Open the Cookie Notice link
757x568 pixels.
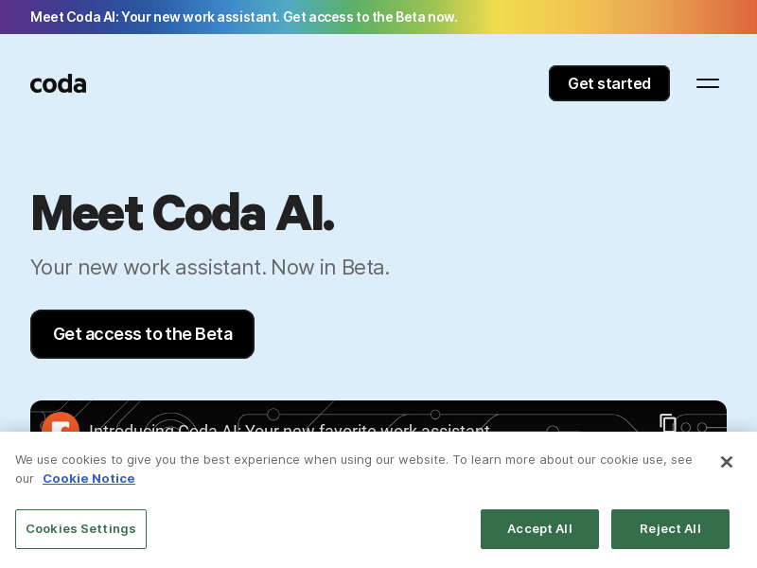click(88, 478)
